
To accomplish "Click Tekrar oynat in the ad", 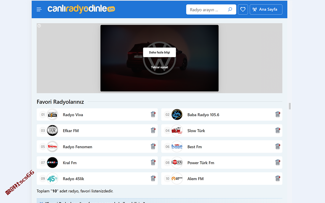I will click(159, 67).
